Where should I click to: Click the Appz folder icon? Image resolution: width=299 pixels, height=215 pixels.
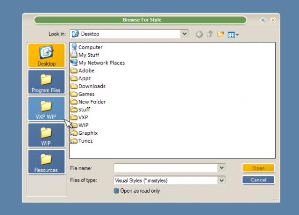click(74, 78)
